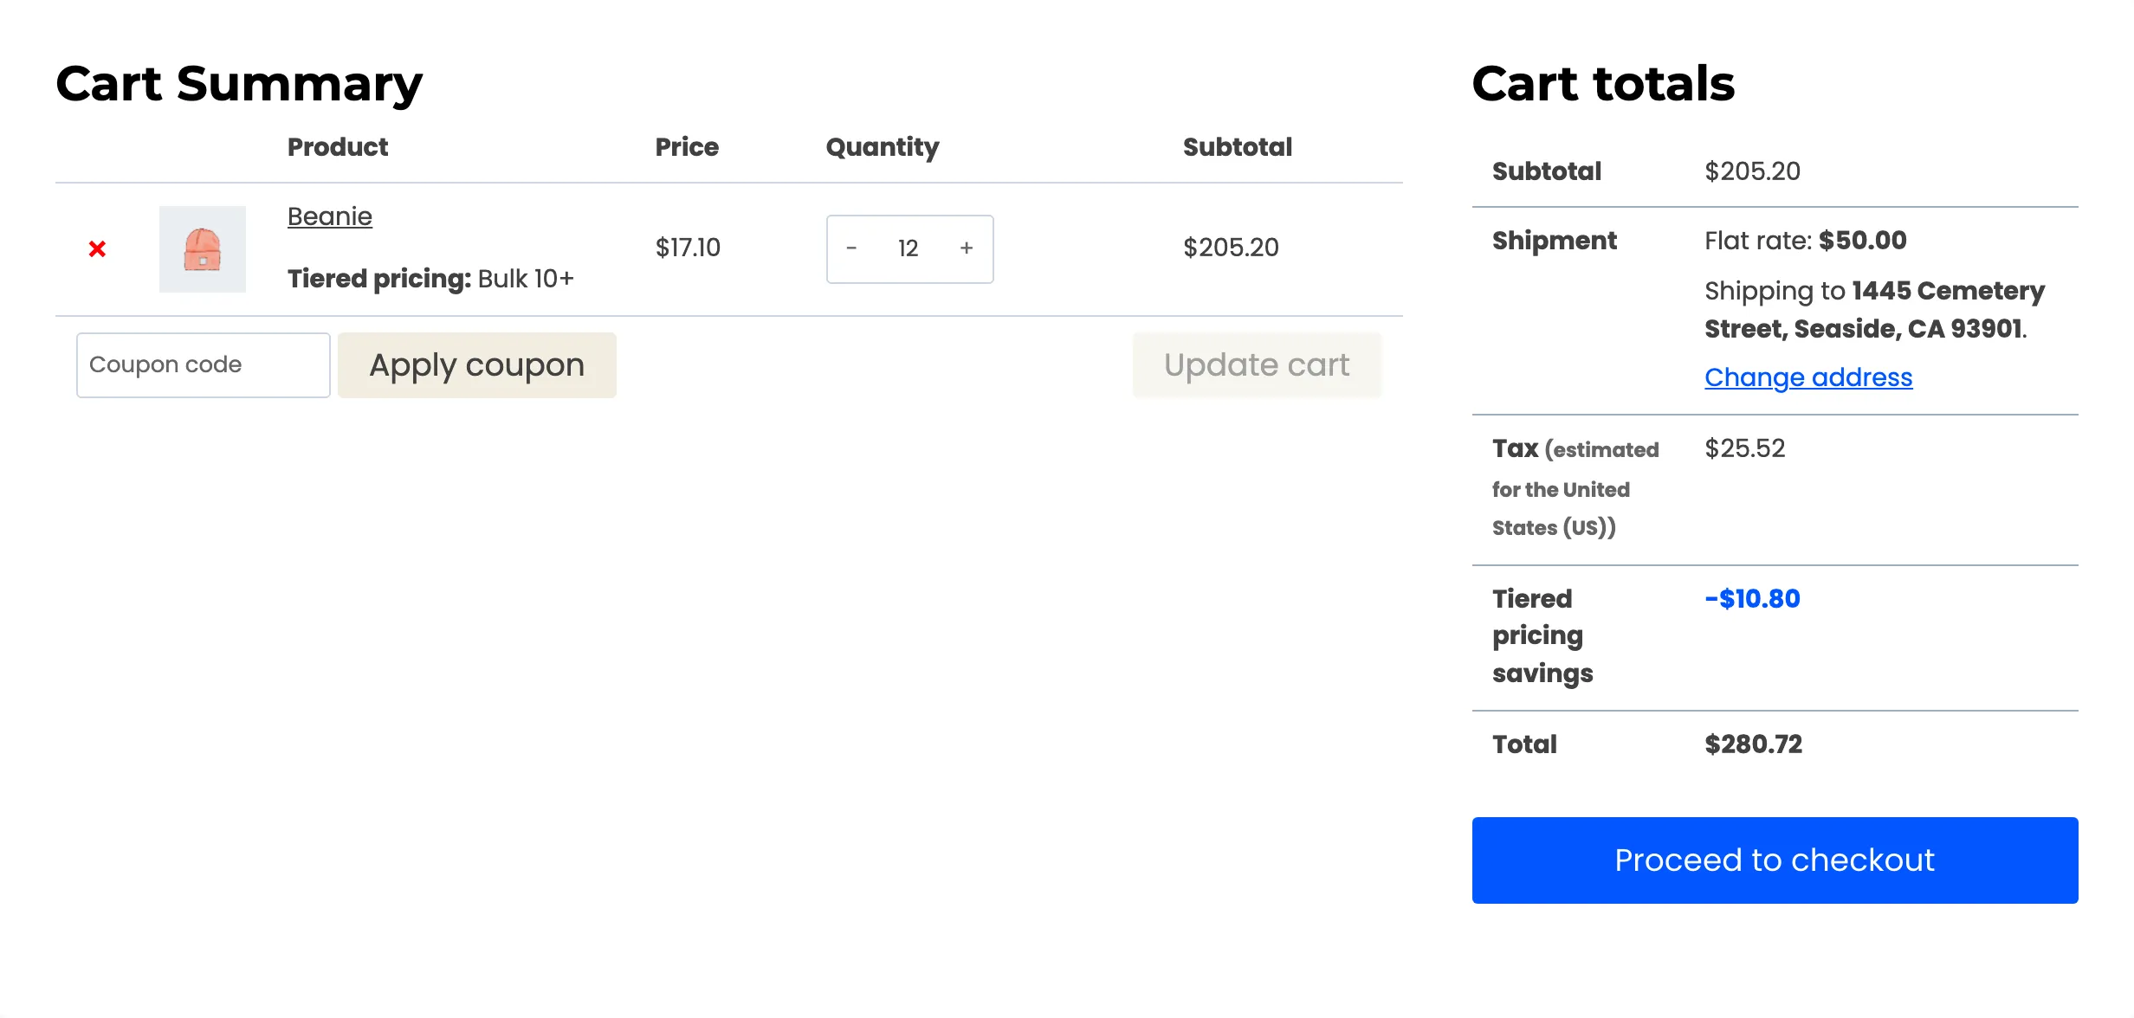Remove Beanie from cart with red X
The image size is (2134, 1018).
[97, 249]
